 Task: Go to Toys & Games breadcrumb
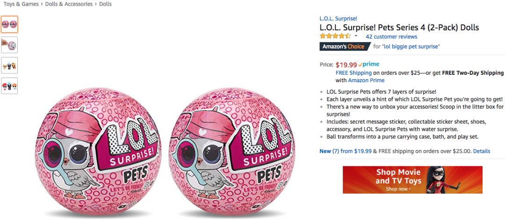click(x=21, y=4)
